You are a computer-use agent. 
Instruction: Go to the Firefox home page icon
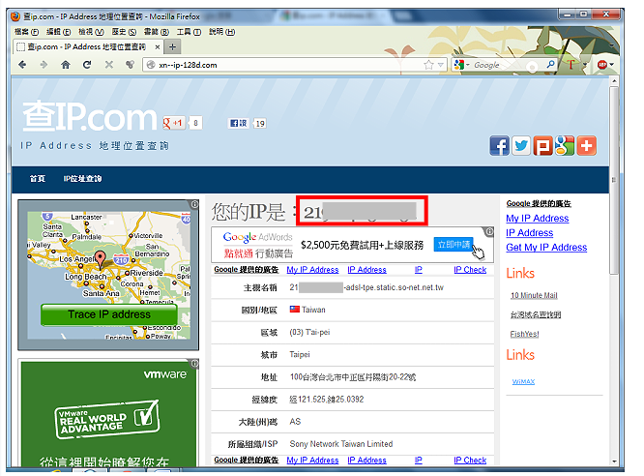coord(66,65)
